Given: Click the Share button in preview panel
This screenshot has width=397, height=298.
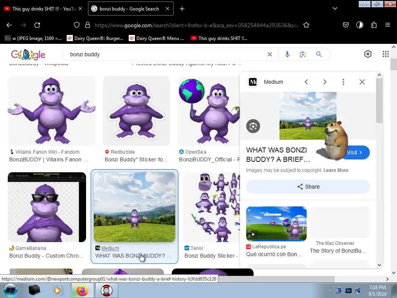Looking at the screenshot, I should tap(308, 187).
